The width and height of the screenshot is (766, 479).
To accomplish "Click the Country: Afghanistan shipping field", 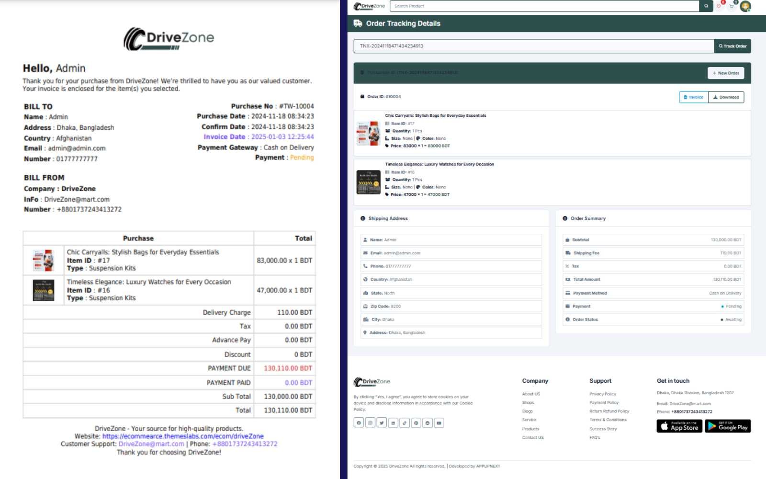I will tap(451, 279).
